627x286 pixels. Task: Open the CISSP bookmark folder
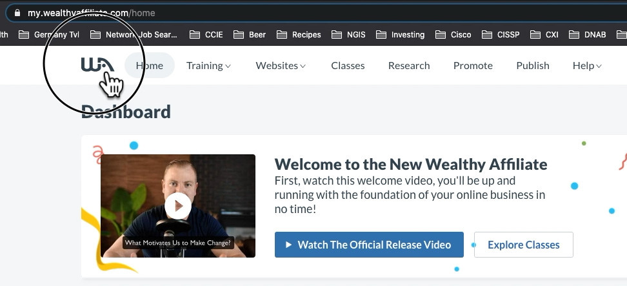[500, 35]
